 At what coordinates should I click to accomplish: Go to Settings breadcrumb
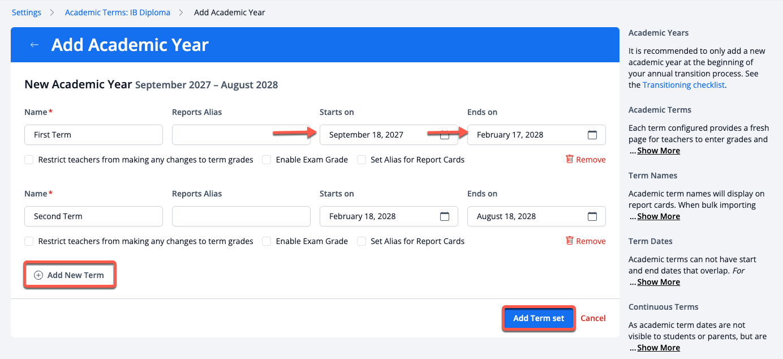(27, 12)
